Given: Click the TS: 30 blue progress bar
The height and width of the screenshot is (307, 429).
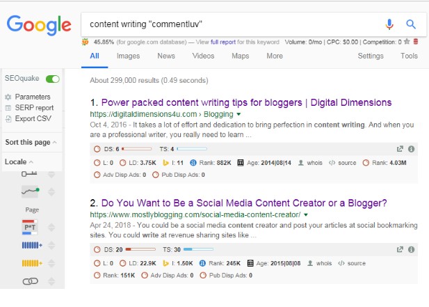Looking at the screenshot, I should pyautogui.click(x=198, y=249).
